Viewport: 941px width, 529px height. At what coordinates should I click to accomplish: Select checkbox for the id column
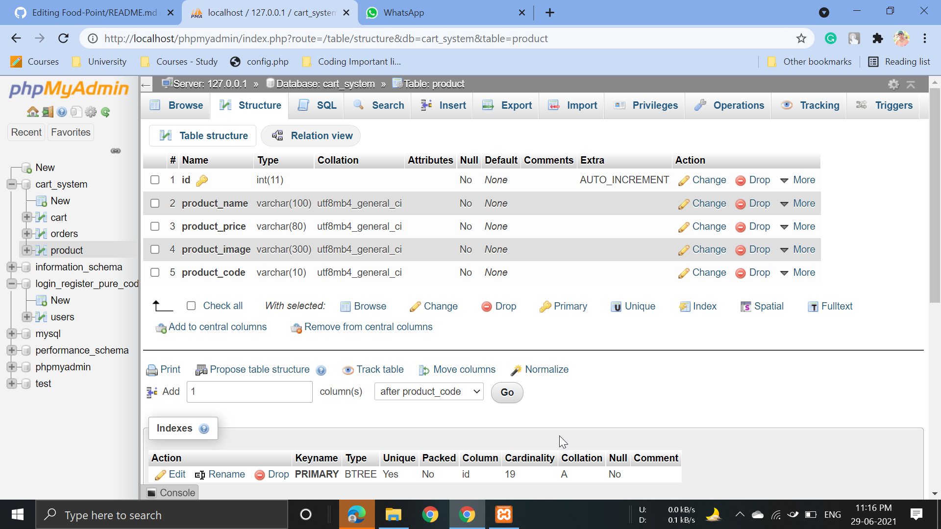click(155, 180)
